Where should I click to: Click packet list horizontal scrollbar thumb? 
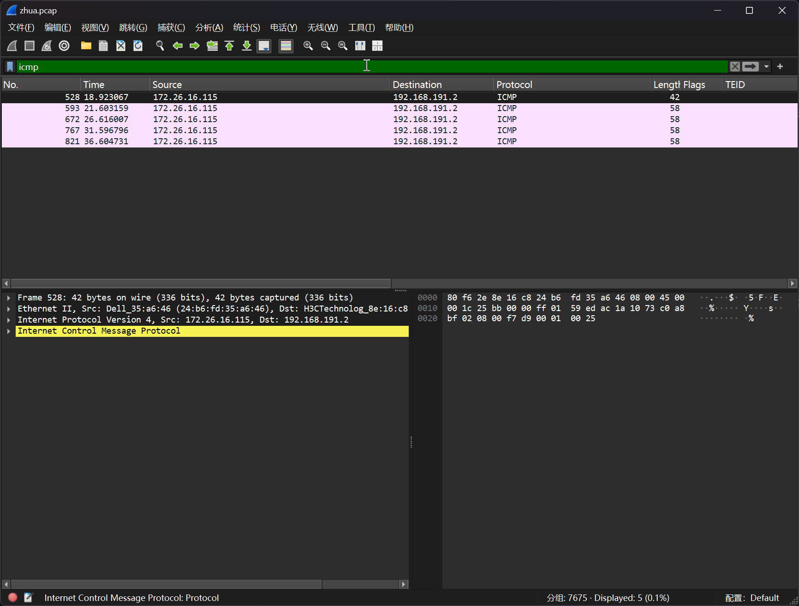(x=201, y=283)
